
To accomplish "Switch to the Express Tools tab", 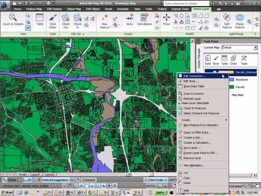I will click(180, 9).
